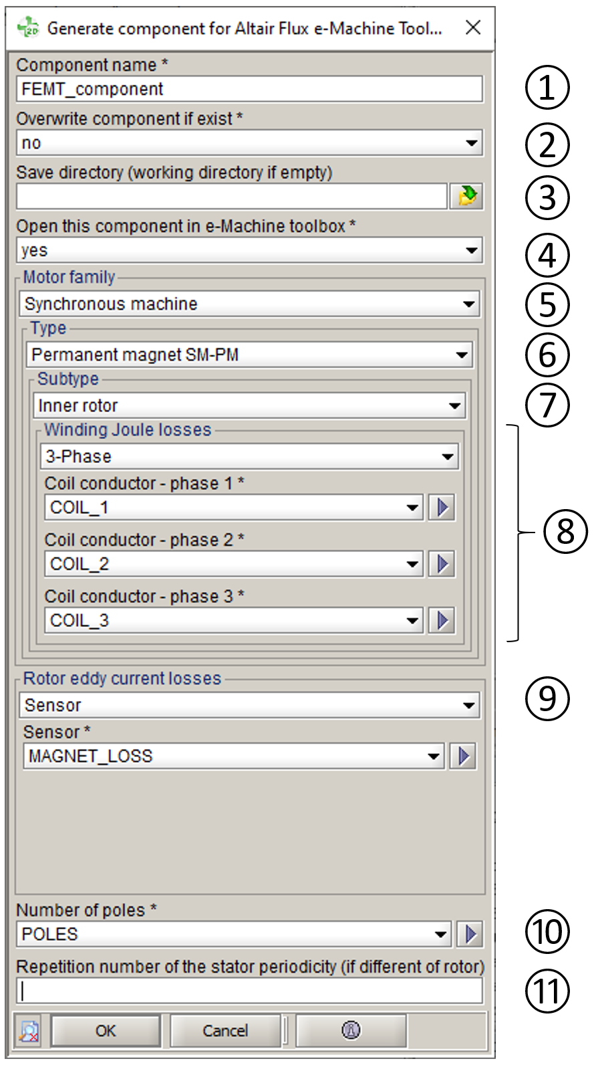594x1065 pixels.
Task: Click the small icon left of OK
Action: point(29,1031)
